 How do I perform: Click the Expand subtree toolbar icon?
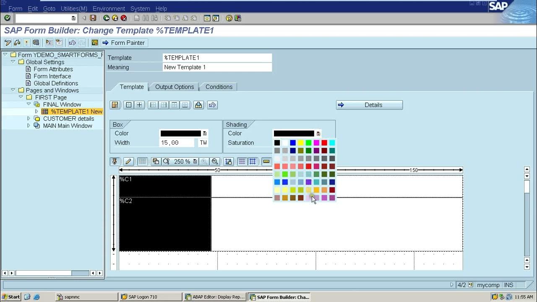coord(49,42)
